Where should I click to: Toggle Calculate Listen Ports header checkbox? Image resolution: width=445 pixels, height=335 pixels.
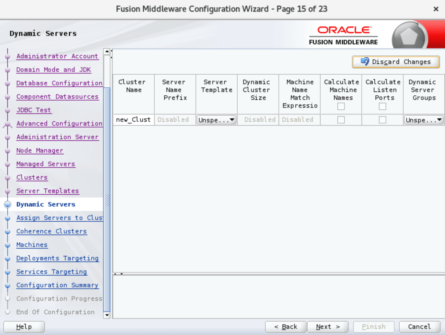[x=383, y=106]
